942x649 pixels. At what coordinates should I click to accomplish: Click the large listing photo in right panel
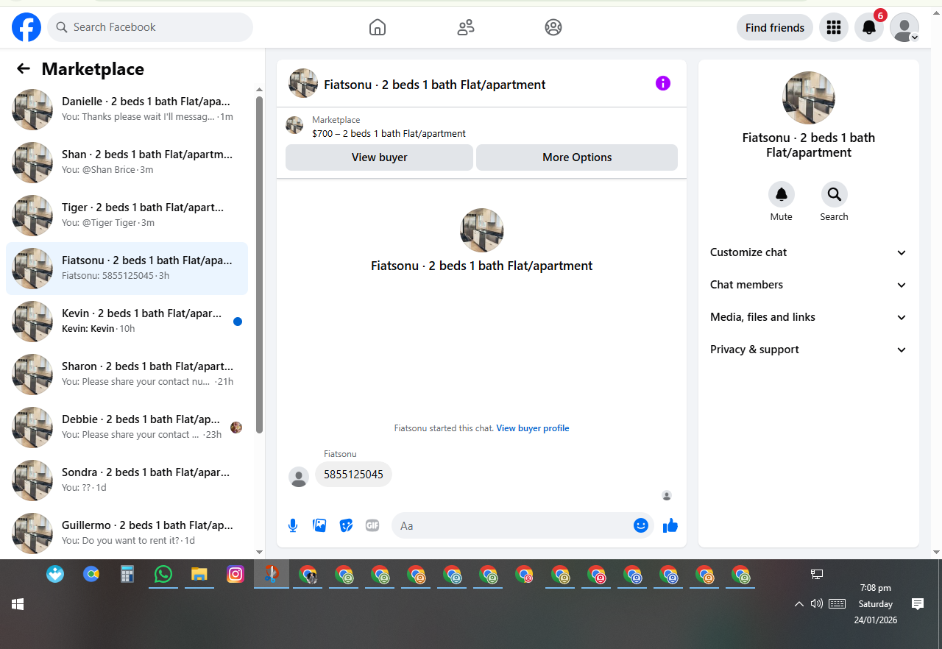(x=809, y=98)
